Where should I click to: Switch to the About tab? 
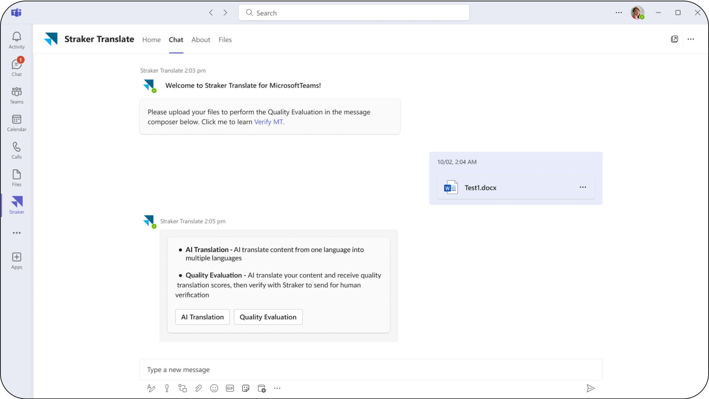(x=201, y=40)
